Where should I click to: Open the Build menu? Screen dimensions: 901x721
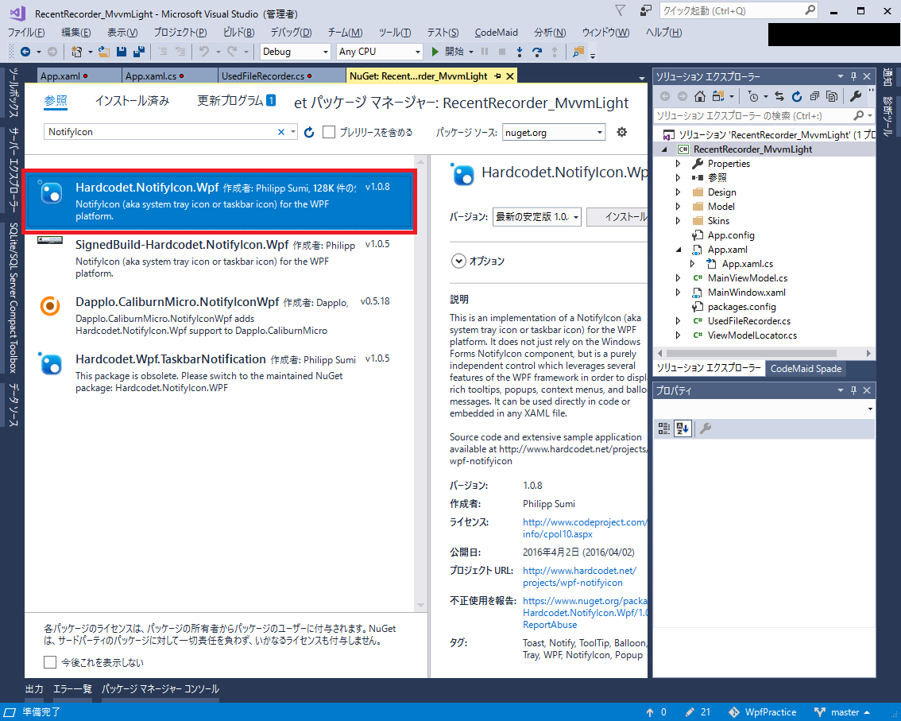(x=238, y=33)
